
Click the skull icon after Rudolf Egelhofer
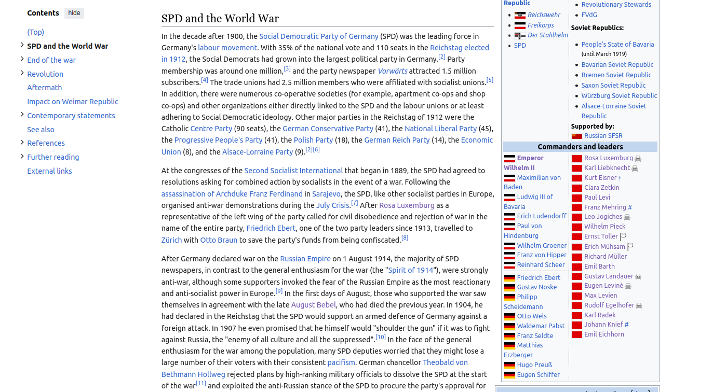pyautogui.click(x=639, y=306)
